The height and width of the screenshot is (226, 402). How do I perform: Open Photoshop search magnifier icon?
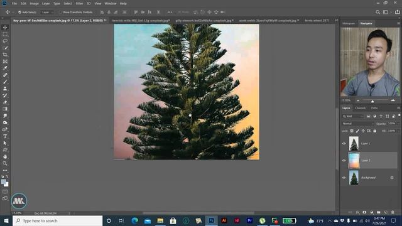pyautogui.click(x=378, y=12)
